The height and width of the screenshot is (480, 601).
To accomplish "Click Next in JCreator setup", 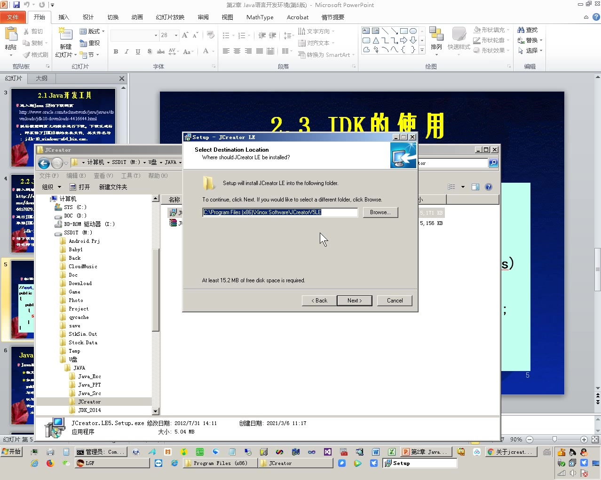I will coord(354,300).
